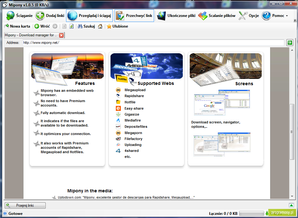Click the Filefactory text entry
This screenshot has width=298, height=218.
[133, 139]
